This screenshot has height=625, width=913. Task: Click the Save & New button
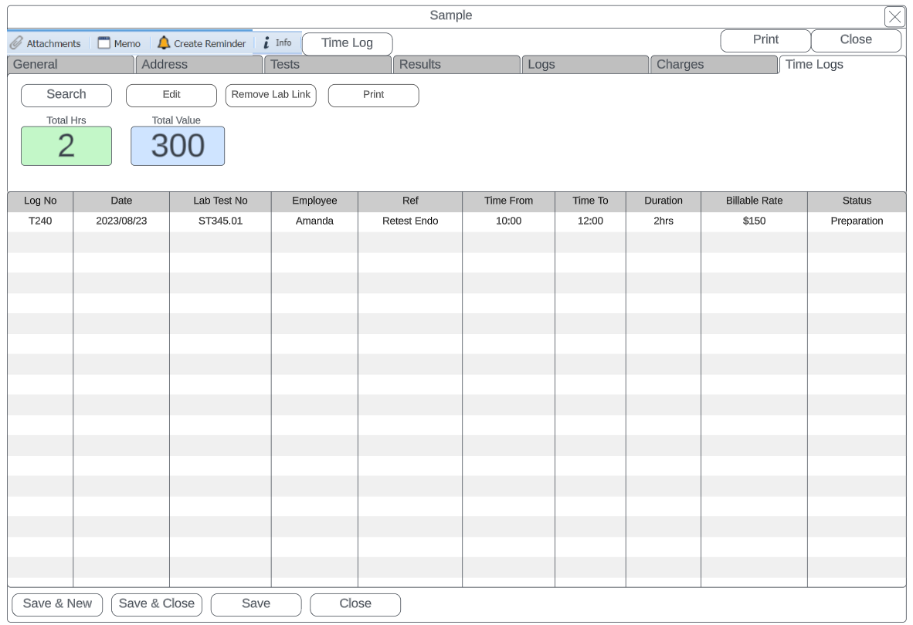click(x=57, y=605)
